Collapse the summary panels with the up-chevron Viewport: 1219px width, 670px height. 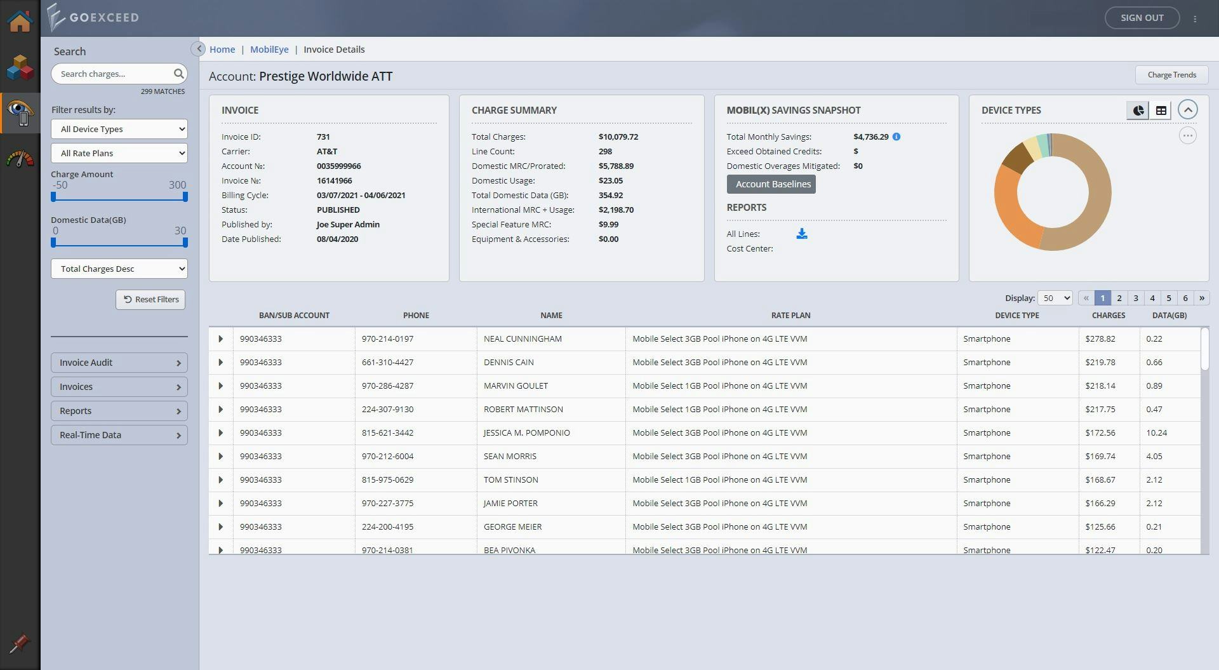coord(1188,110)
